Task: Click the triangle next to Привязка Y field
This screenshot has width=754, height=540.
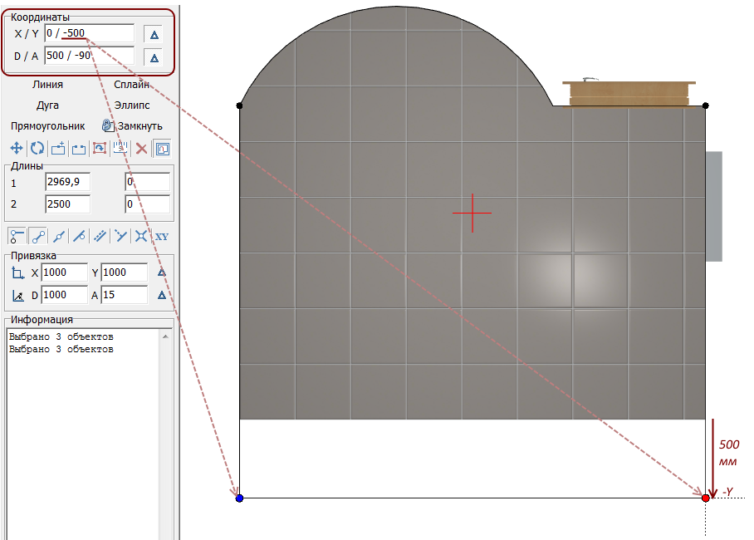Action: coord(162,272)
